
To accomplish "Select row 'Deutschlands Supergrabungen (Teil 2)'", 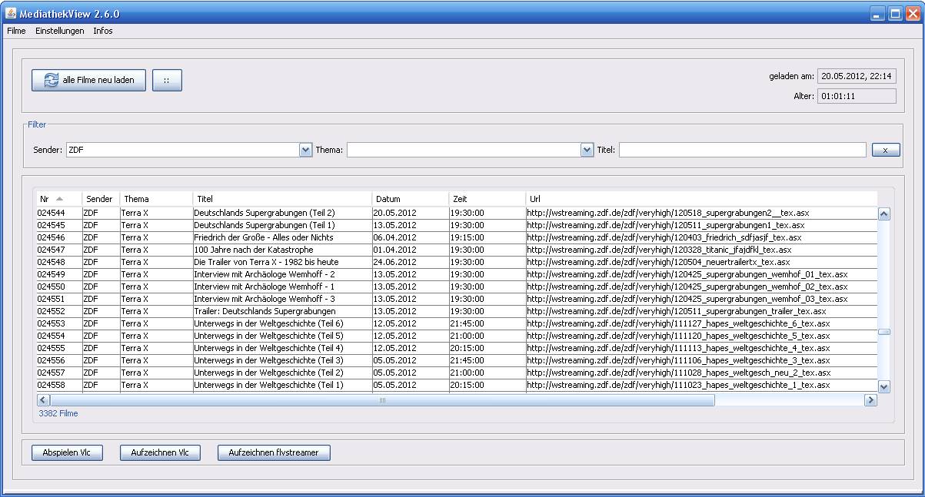I will 457,213.
